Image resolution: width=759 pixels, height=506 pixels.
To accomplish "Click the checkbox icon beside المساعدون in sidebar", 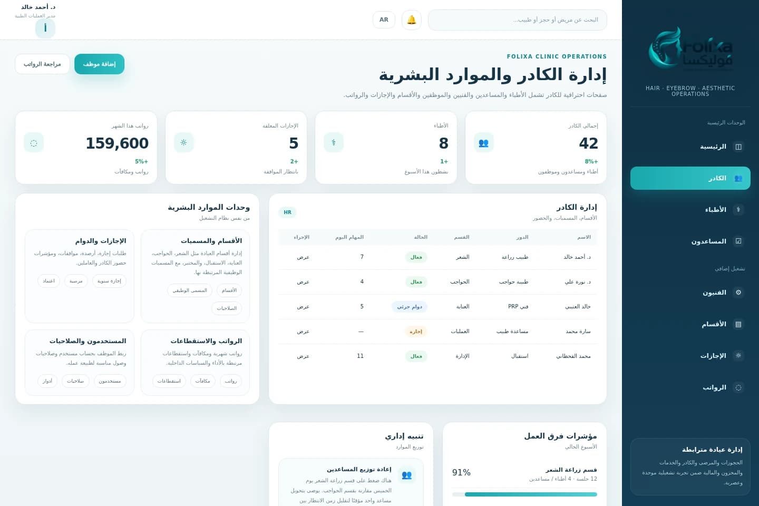I will (738, 241).
